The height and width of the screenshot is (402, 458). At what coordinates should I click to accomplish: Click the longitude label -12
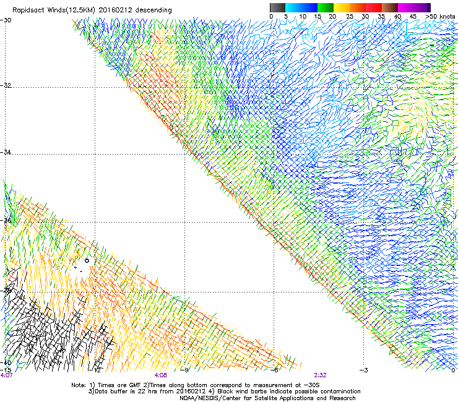95,370
